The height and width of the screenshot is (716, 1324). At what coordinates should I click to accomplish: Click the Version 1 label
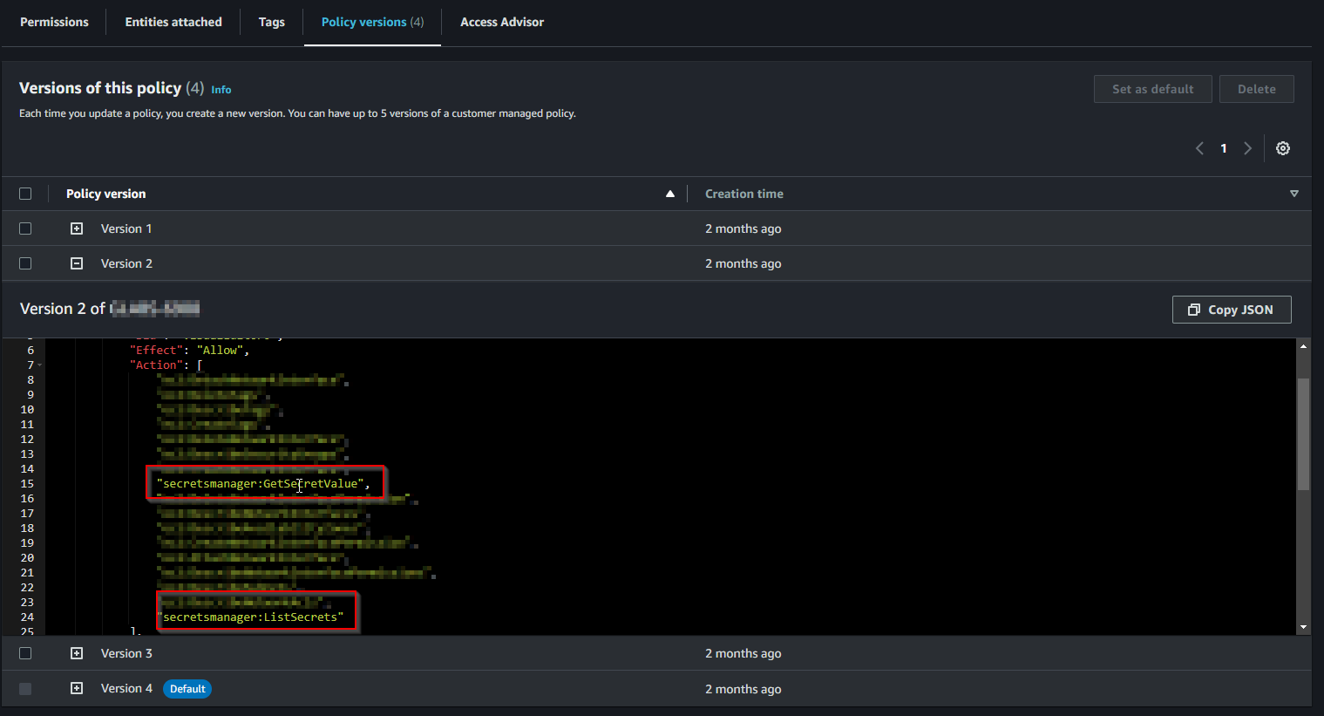point(126,228)
